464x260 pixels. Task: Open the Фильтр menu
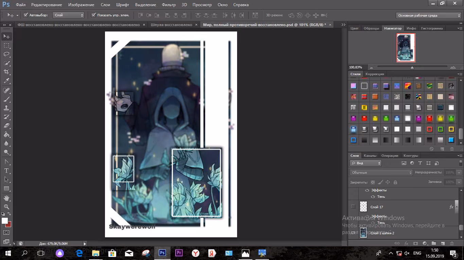(169, 5)
